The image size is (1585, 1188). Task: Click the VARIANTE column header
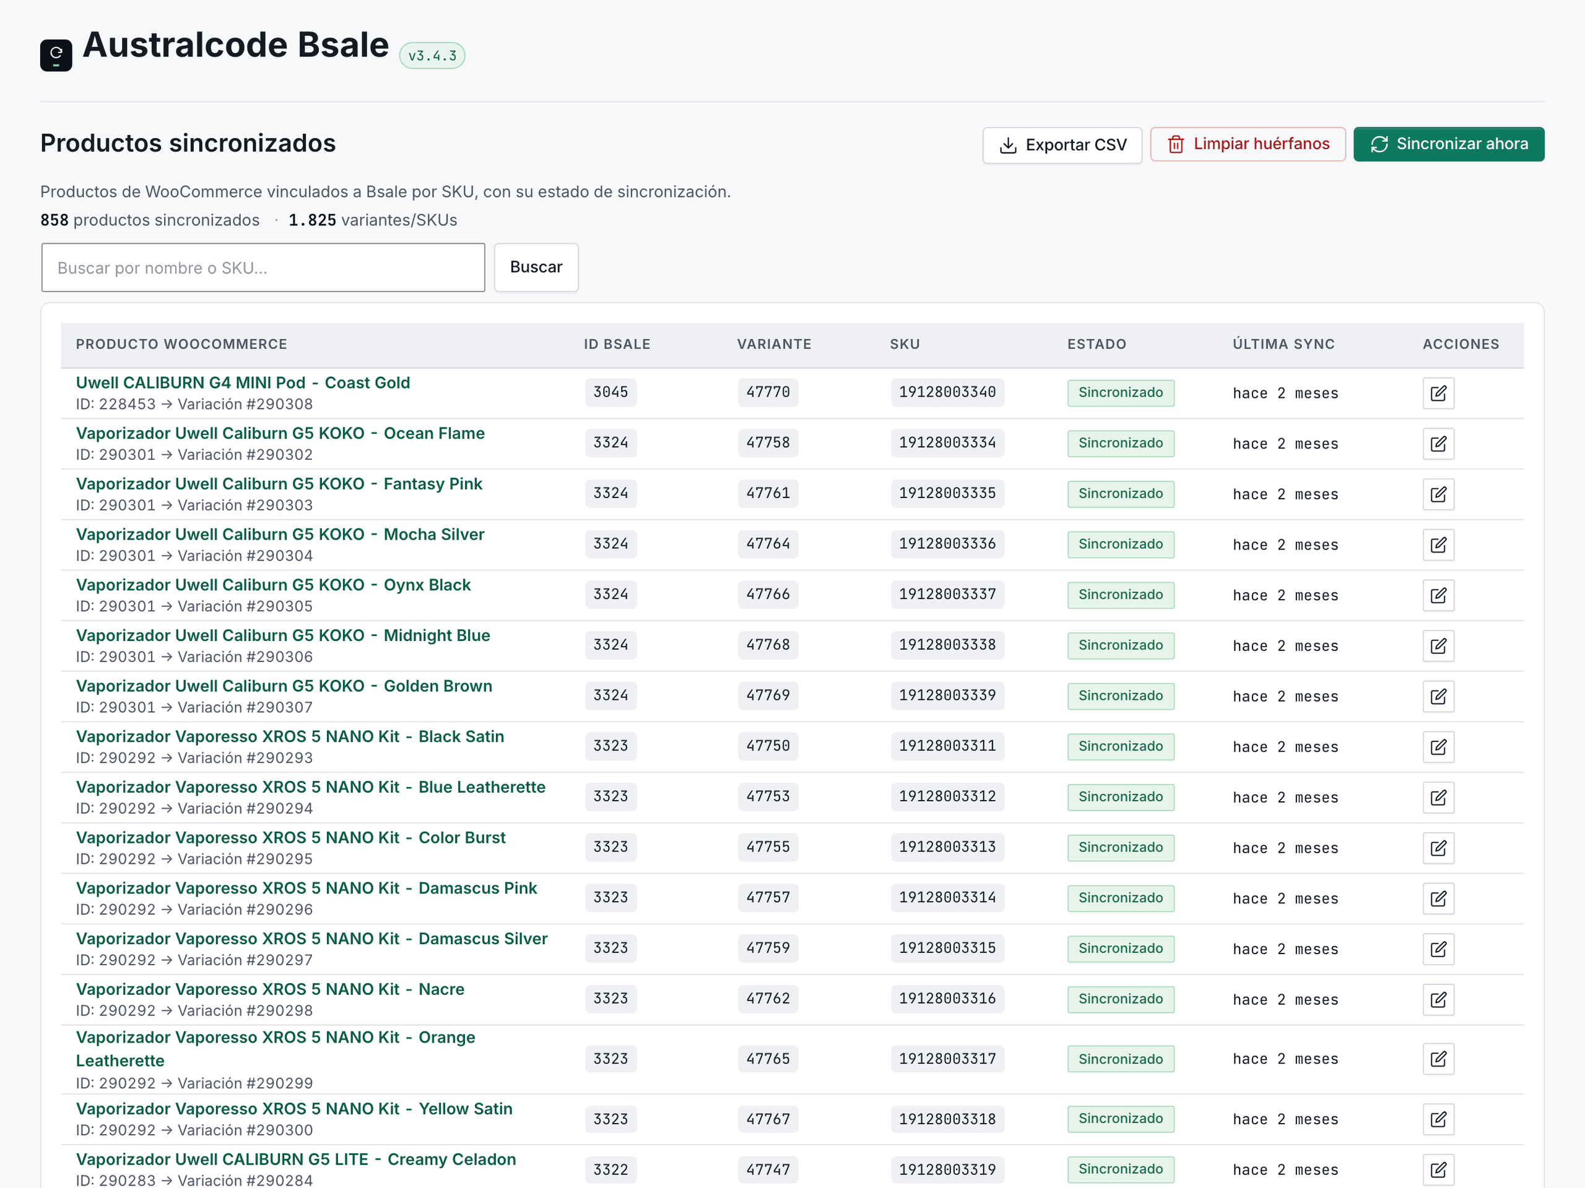click(x=774, y=344)
